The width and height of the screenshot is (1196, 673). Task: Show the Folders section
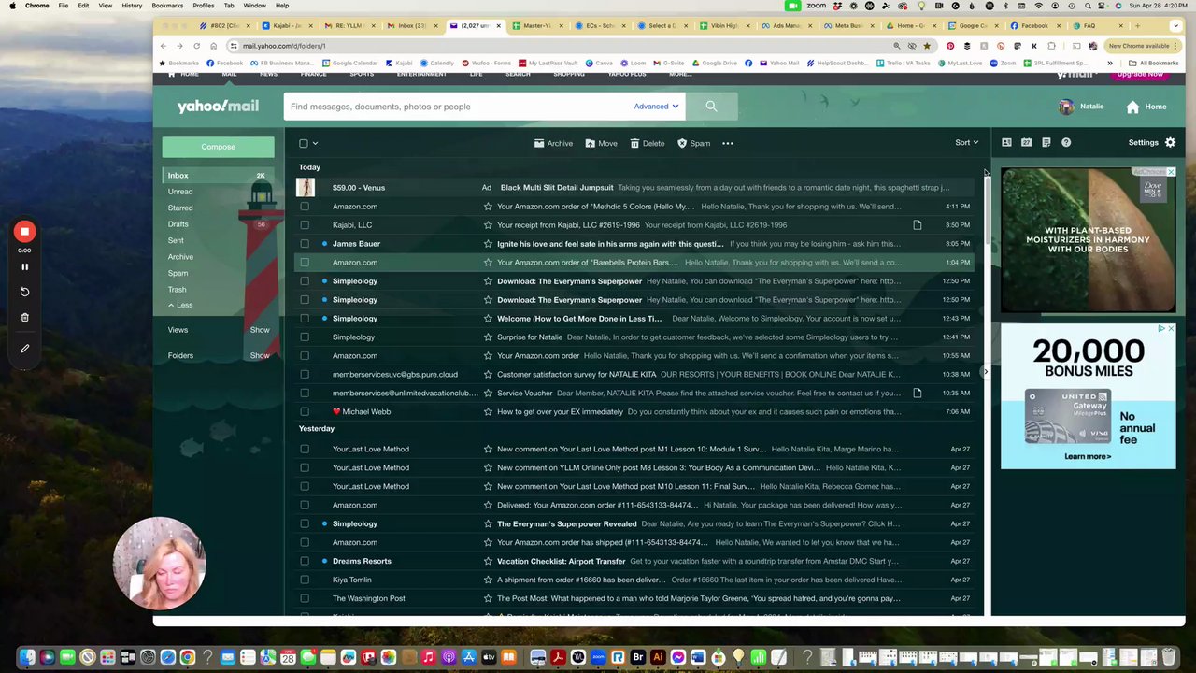(260, 355)
